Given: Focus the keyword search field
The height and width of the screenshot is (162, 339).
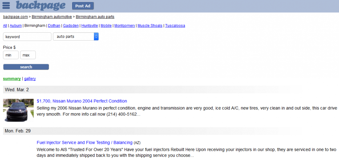Looking at the screenshot, I should [27, 37].
